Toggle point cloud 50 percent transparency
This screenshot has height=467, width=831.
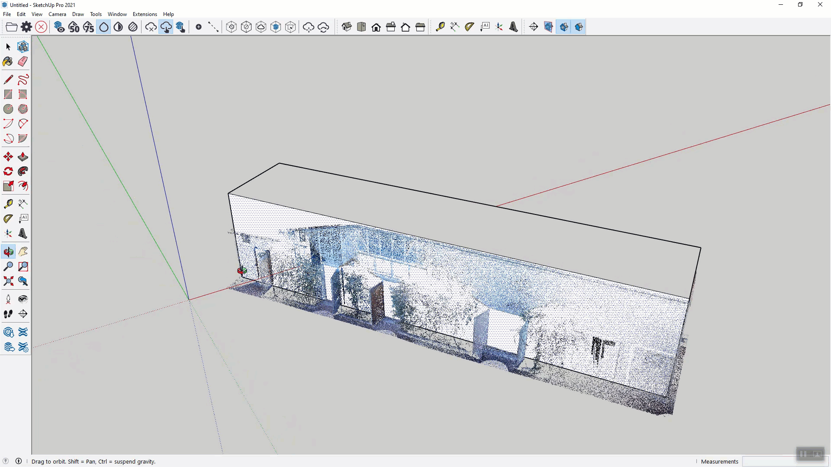click(x=74, y=27)
